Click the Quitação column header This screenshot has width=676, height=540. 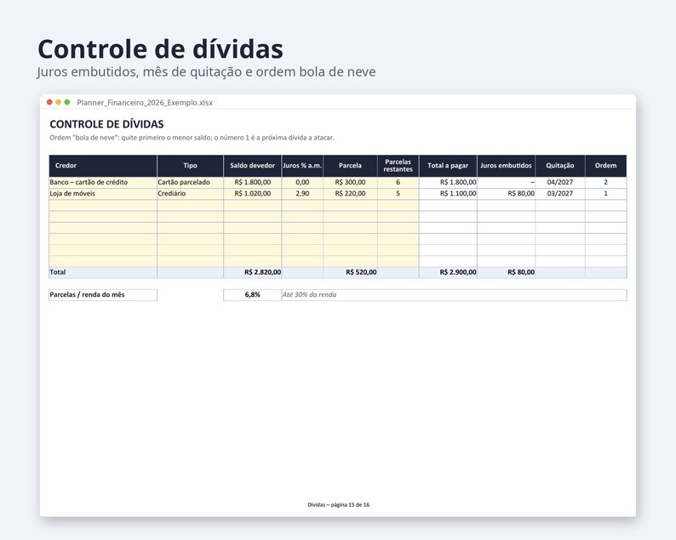tap(560, 166)
